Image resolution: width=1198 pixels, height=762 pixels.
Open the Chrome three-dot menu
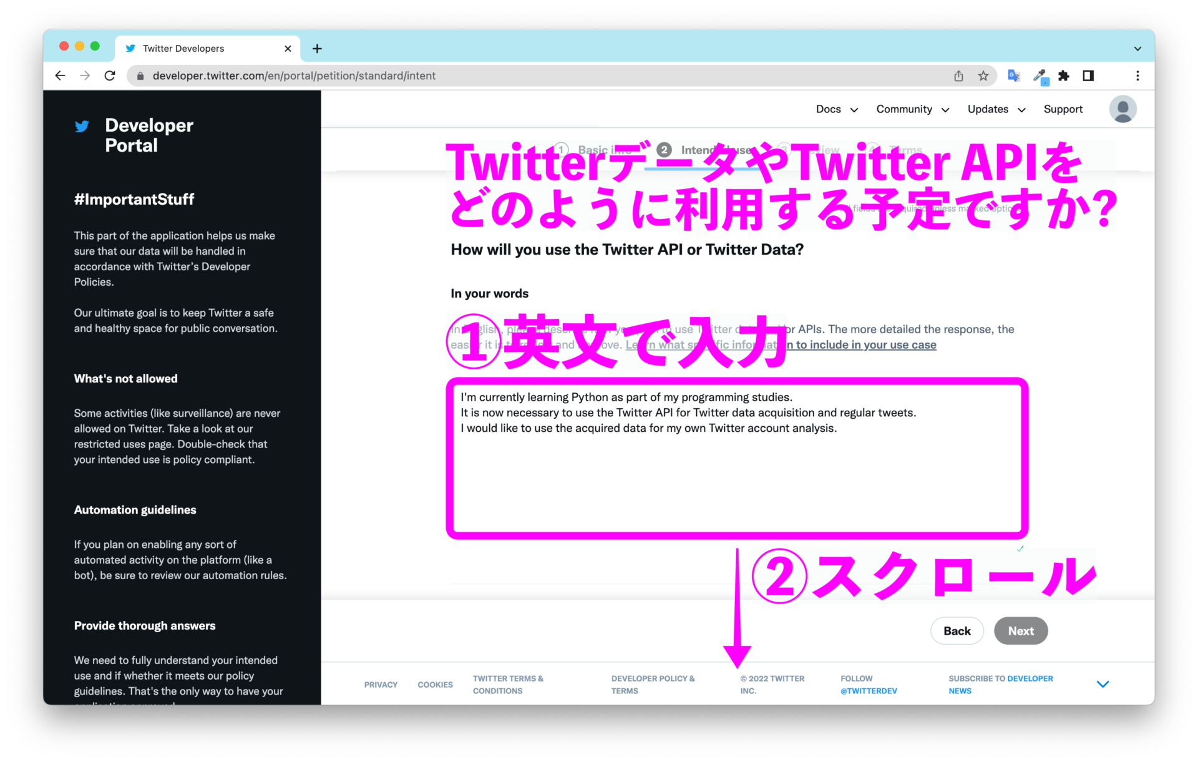coord(1137,76)
